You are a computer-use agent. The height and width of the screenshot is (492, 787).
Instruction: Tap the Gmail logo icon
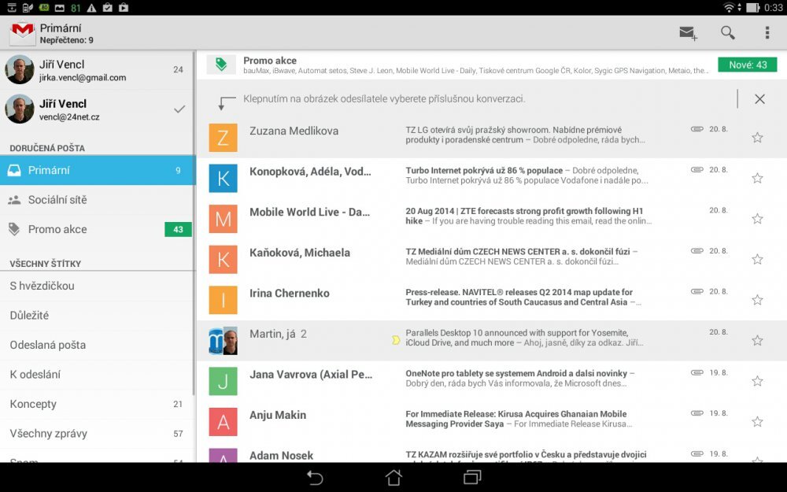(21, 33)
